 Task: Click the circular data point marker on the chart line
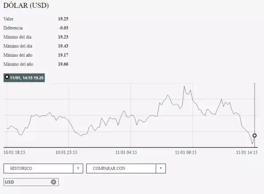tap(254, 135)
